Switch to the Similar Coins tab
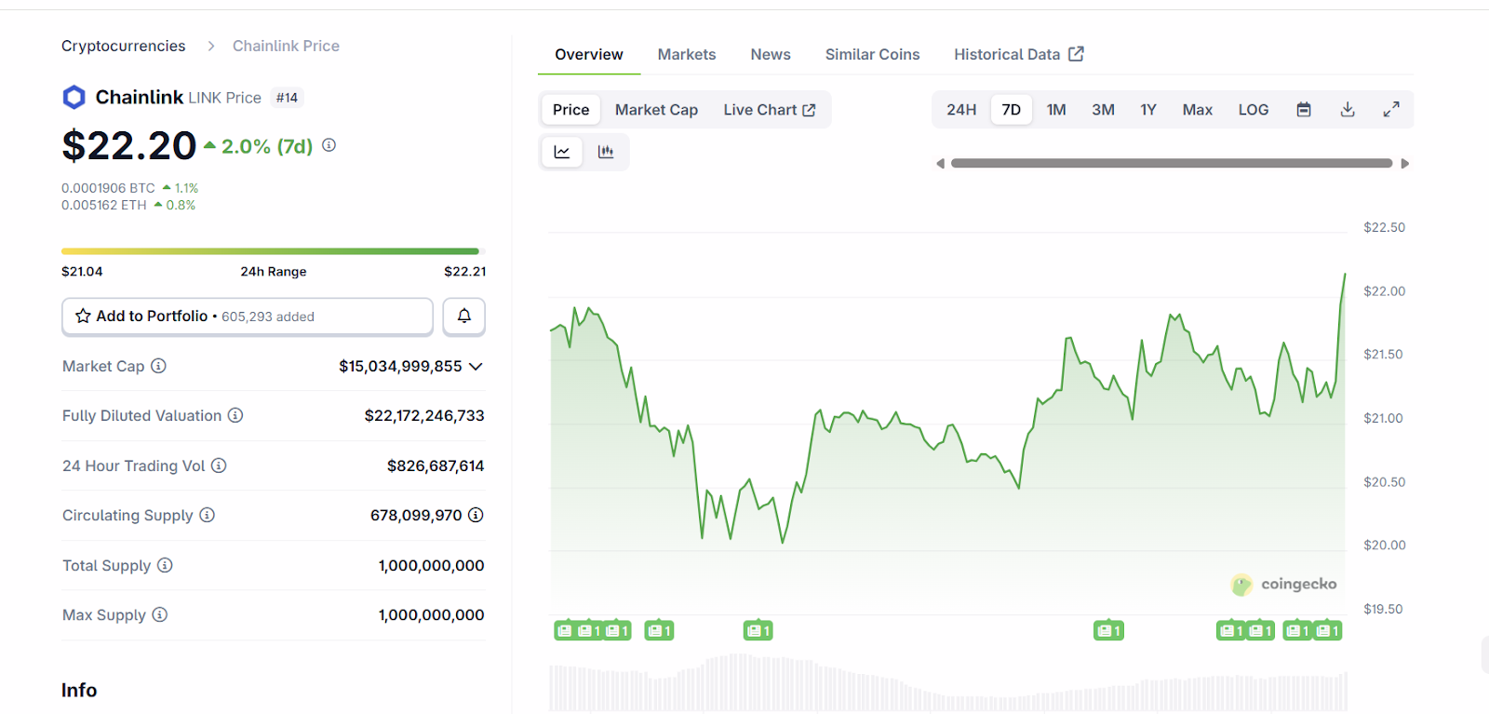The width and height of the screenshot is (1489, 714). point(872,55)
